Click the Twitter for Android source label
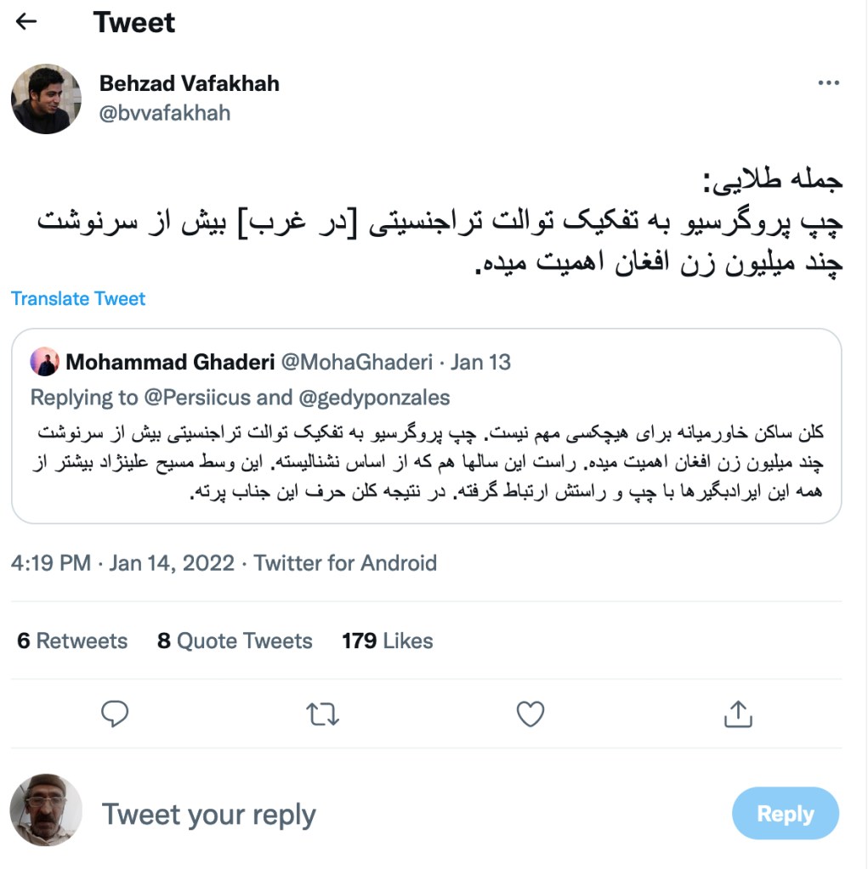868x869 pixels. pos(345,562)
